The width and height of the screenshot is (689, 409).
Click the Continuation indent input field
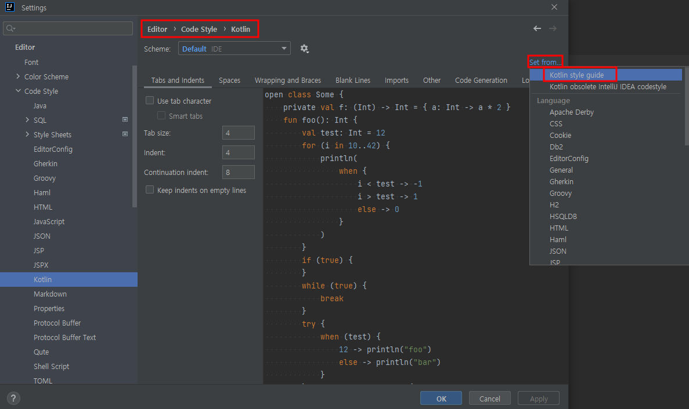pyautogui.click(x=238, y=172)
